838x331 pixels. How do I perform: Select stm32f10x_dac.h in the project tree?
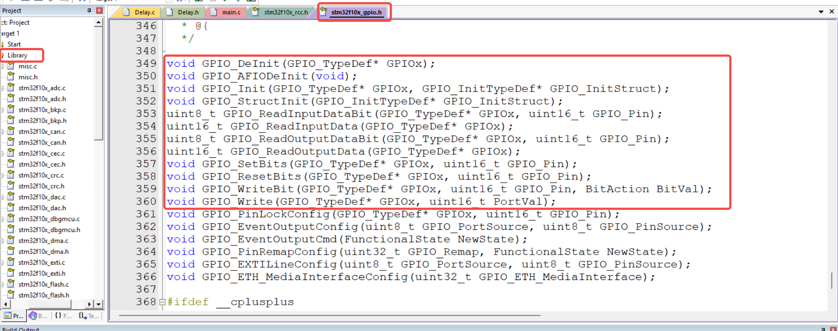pyautogui.click(x=42, y=208)
